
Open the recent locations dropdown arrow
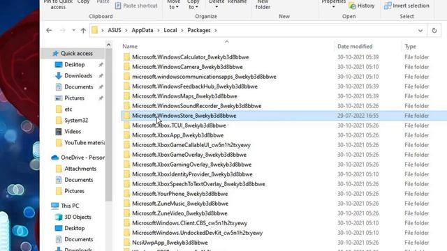pos(73,30)
